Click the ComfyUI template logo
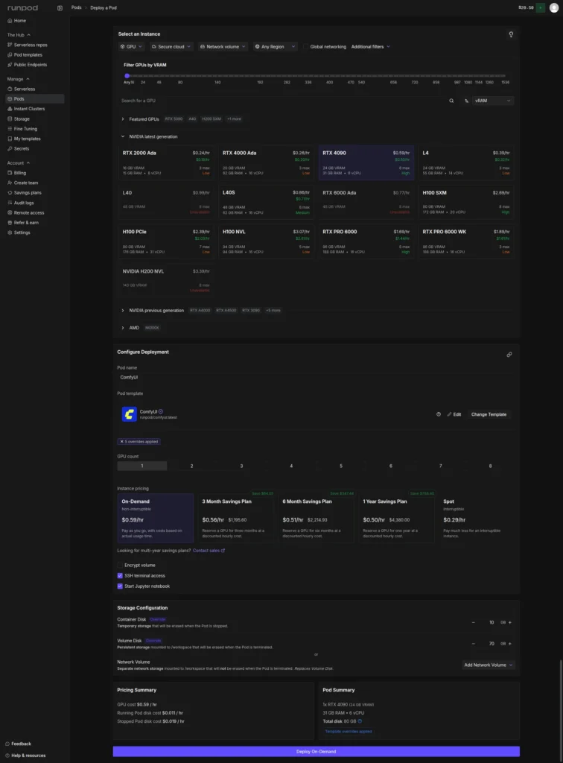 [x=128, y=414]
